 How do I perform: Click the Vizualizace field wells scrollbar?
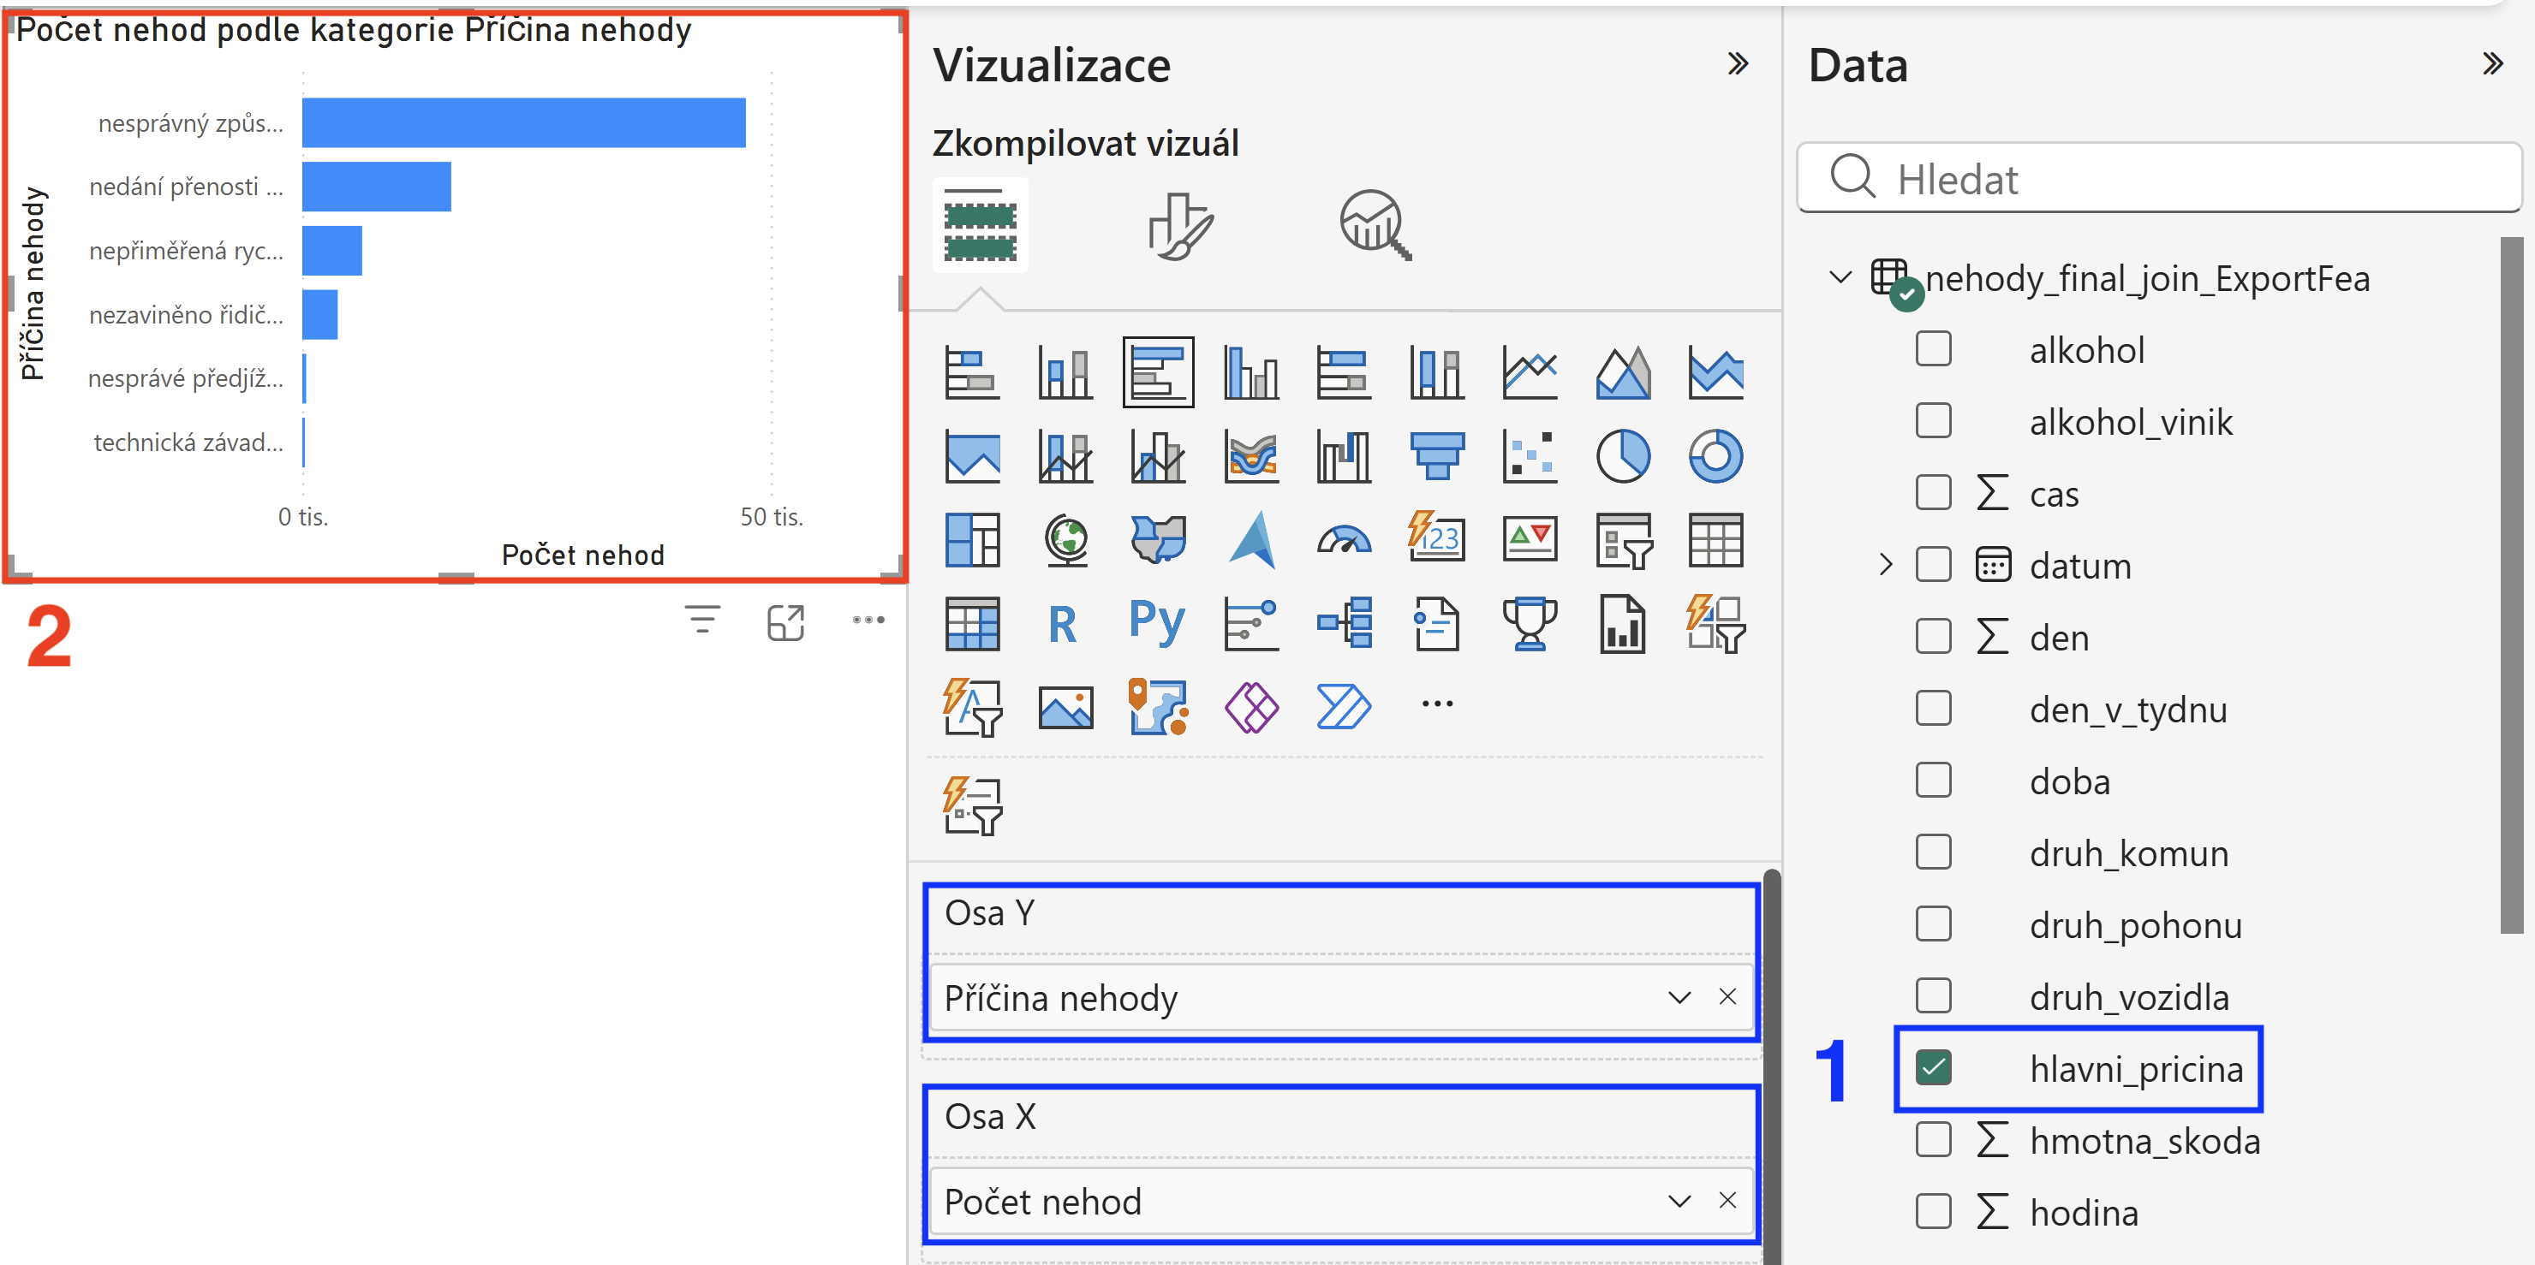(1770, 1066)
